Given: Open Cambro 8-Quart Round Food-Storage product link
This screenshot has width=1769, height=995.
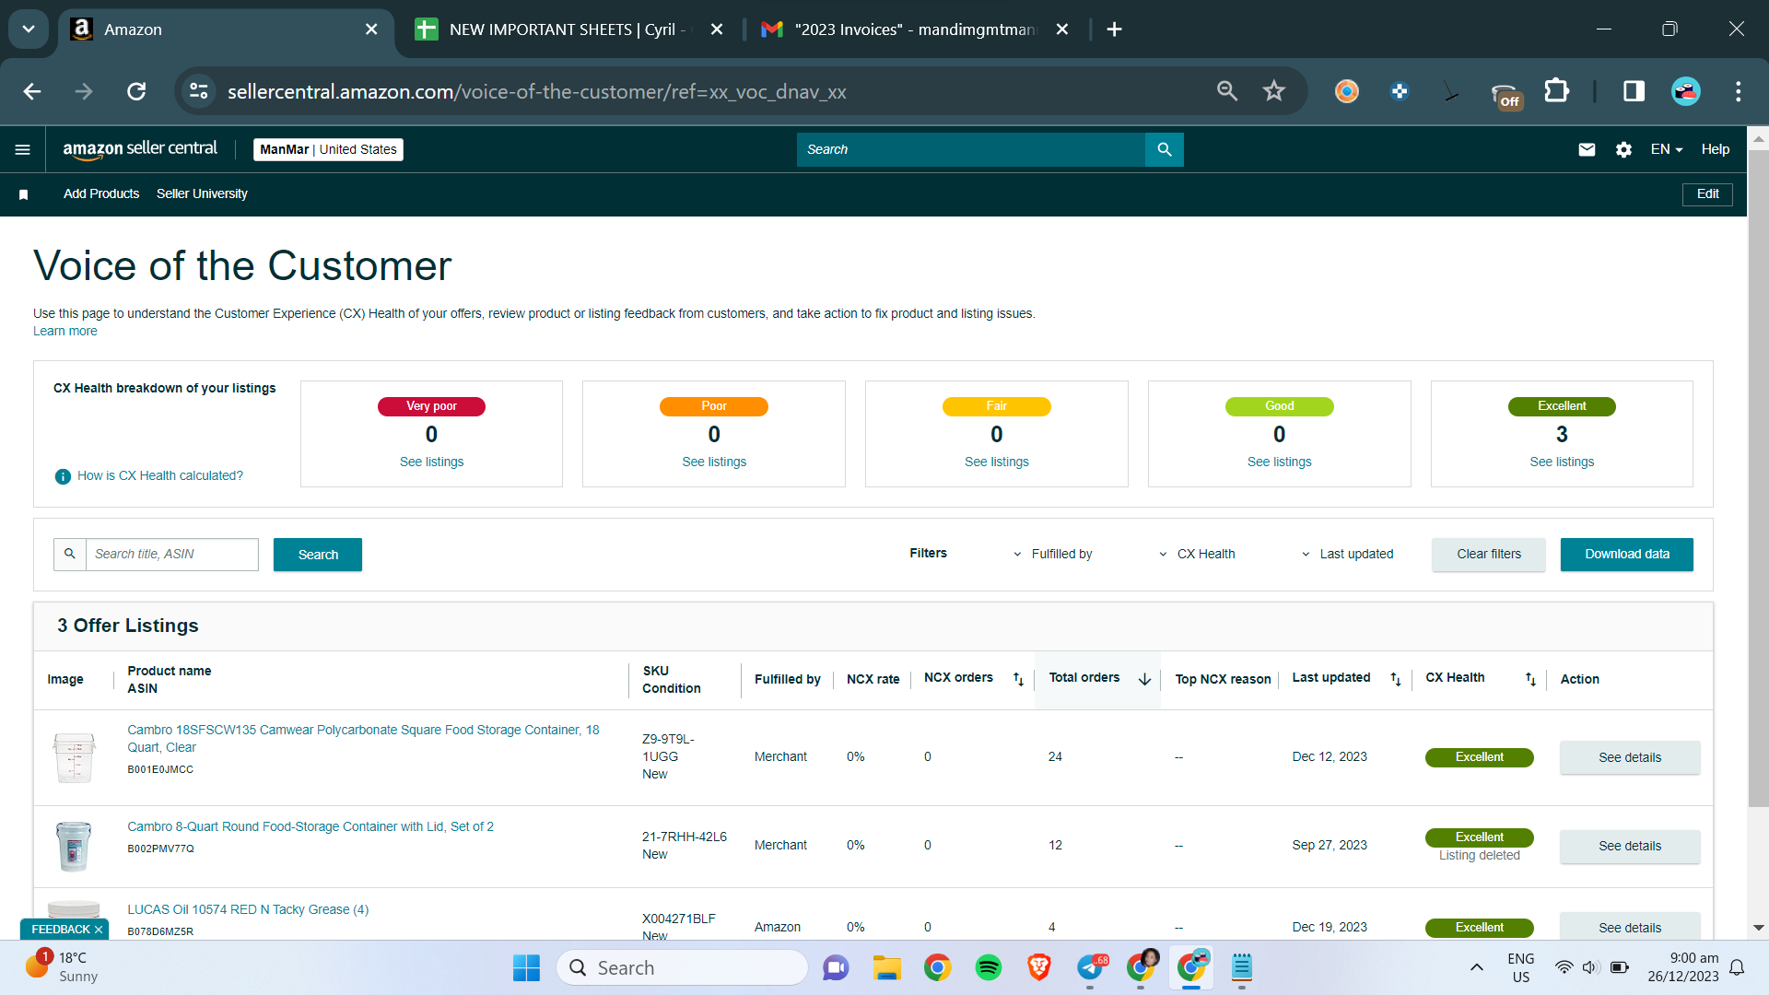Looking at the screenshot, I should click(310, 827).
